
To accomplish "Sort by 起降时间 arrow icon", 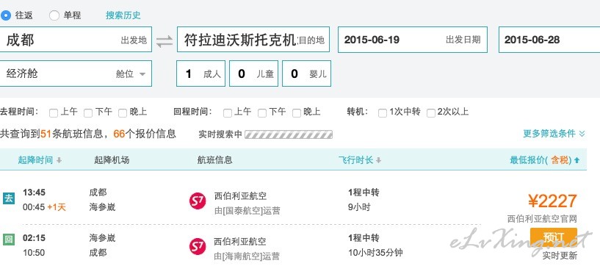I will 59,160.
